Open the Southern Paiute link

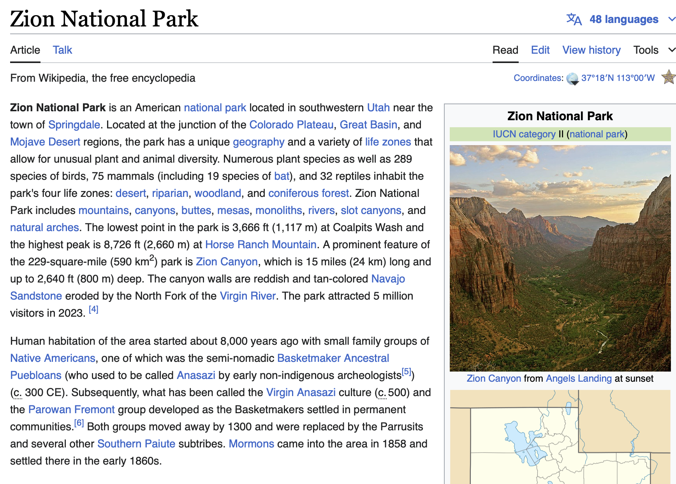(x=136, y=444)
